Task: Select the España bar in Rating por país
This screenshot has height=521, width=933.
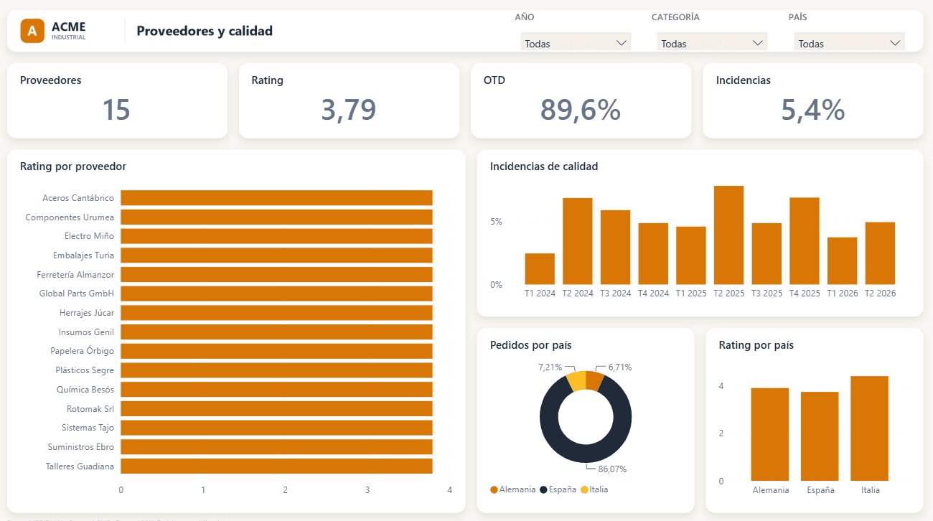Action: pos(820,436)
